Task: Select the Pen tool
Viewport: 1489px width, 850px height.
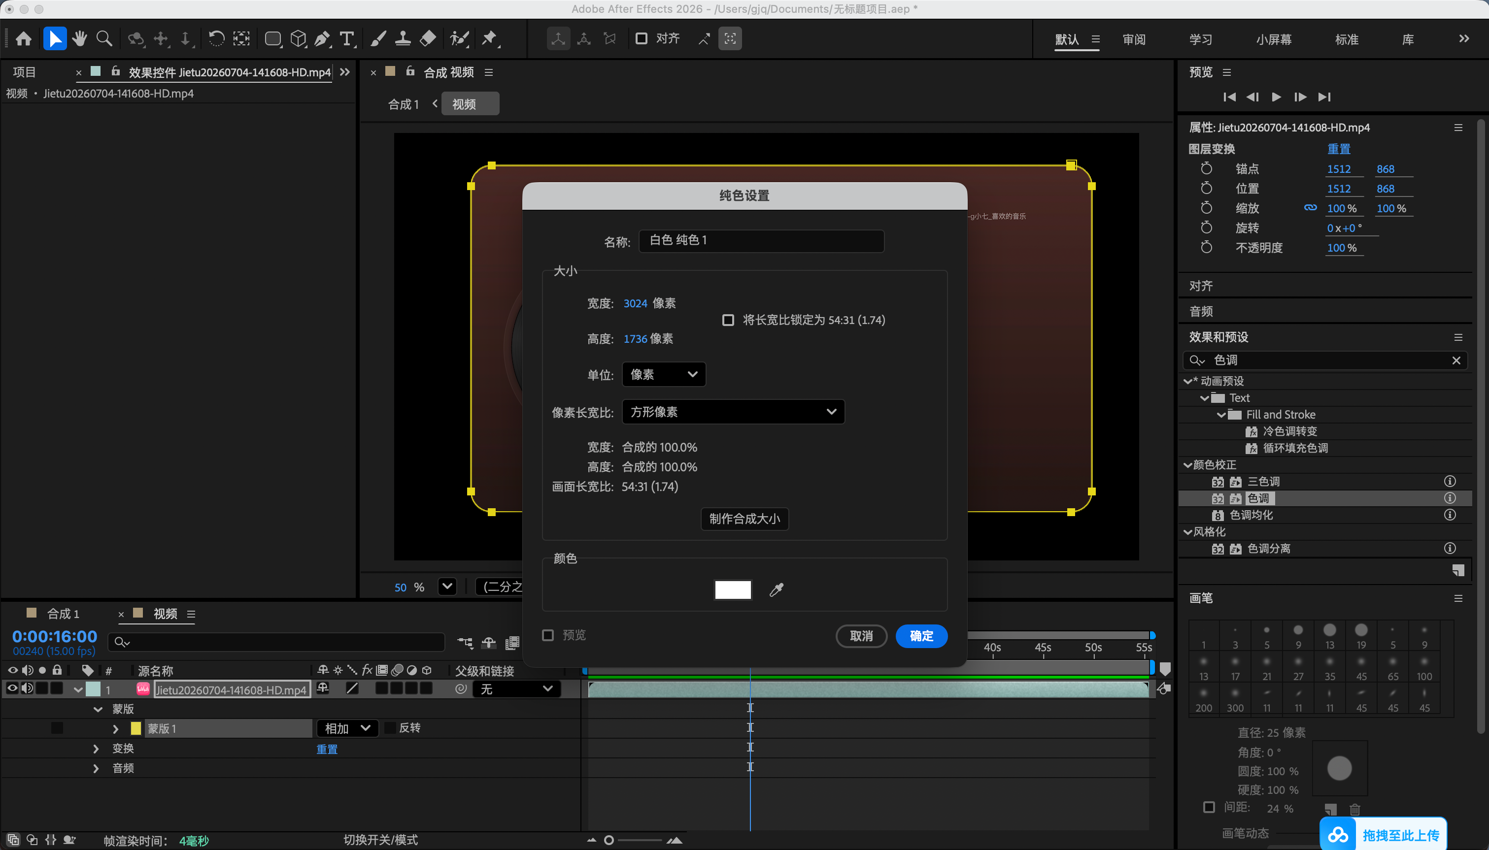Action: (x=322, y=38)
